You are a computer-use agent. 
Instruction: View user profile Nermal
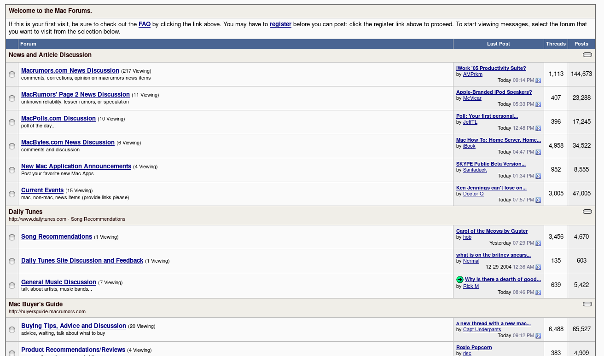(x=471, y=261)
